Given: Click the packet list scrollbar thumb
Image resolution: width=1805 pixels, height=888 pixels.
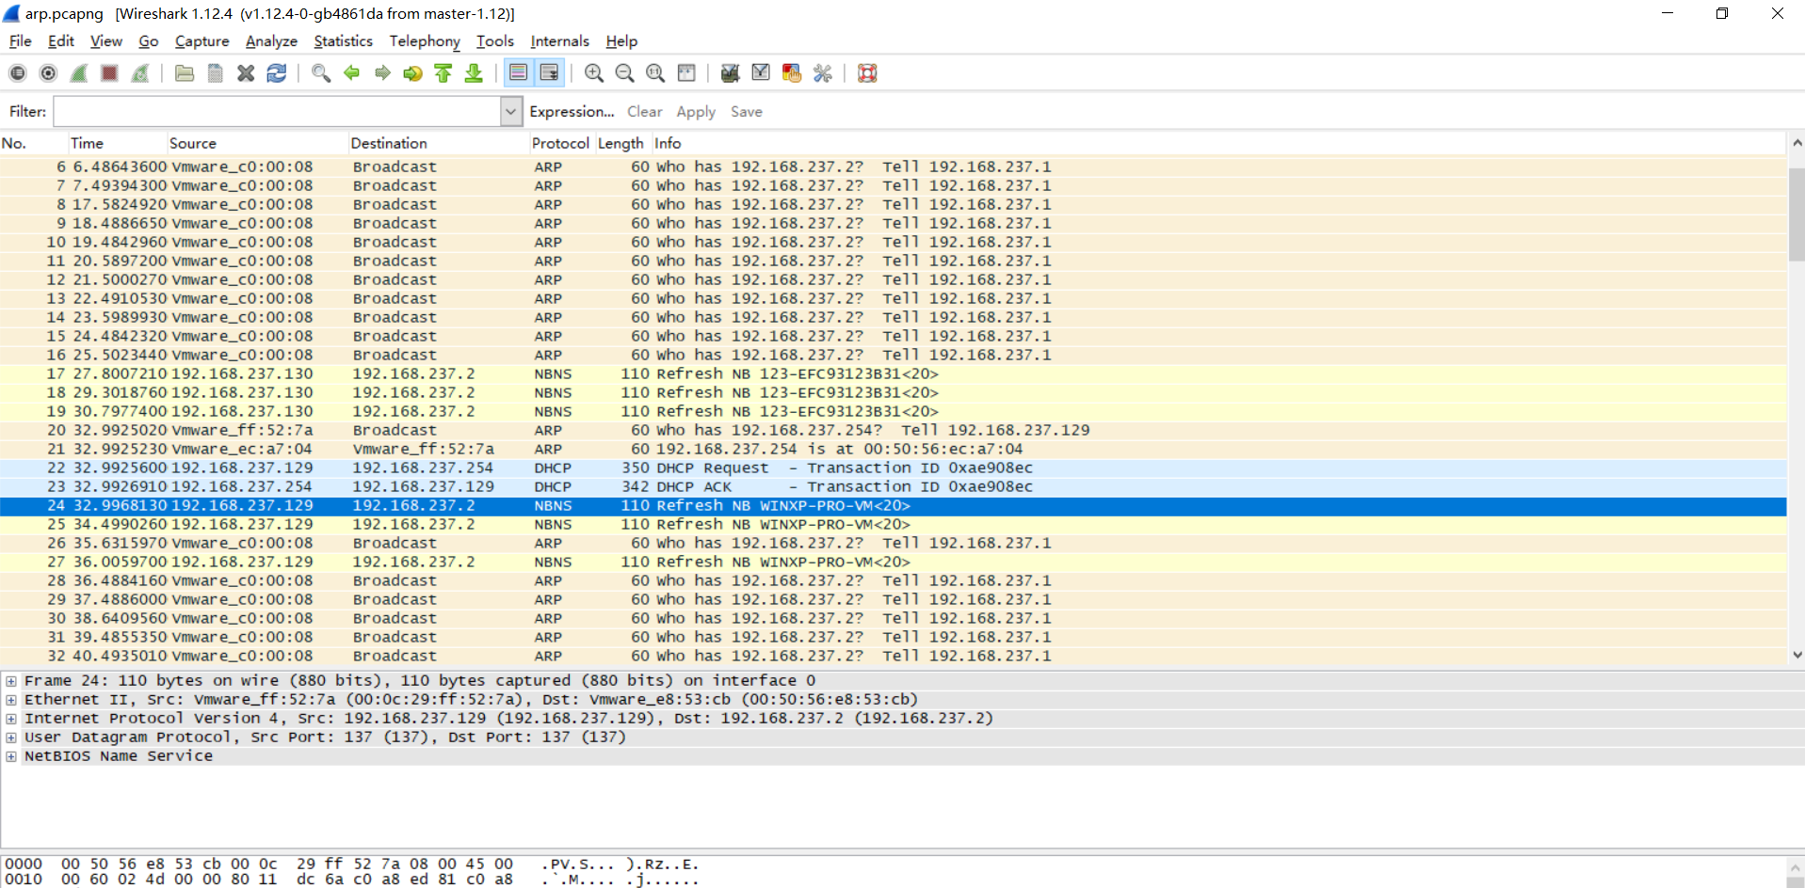Looking at the screenshot, I should tap(1797, 214).
